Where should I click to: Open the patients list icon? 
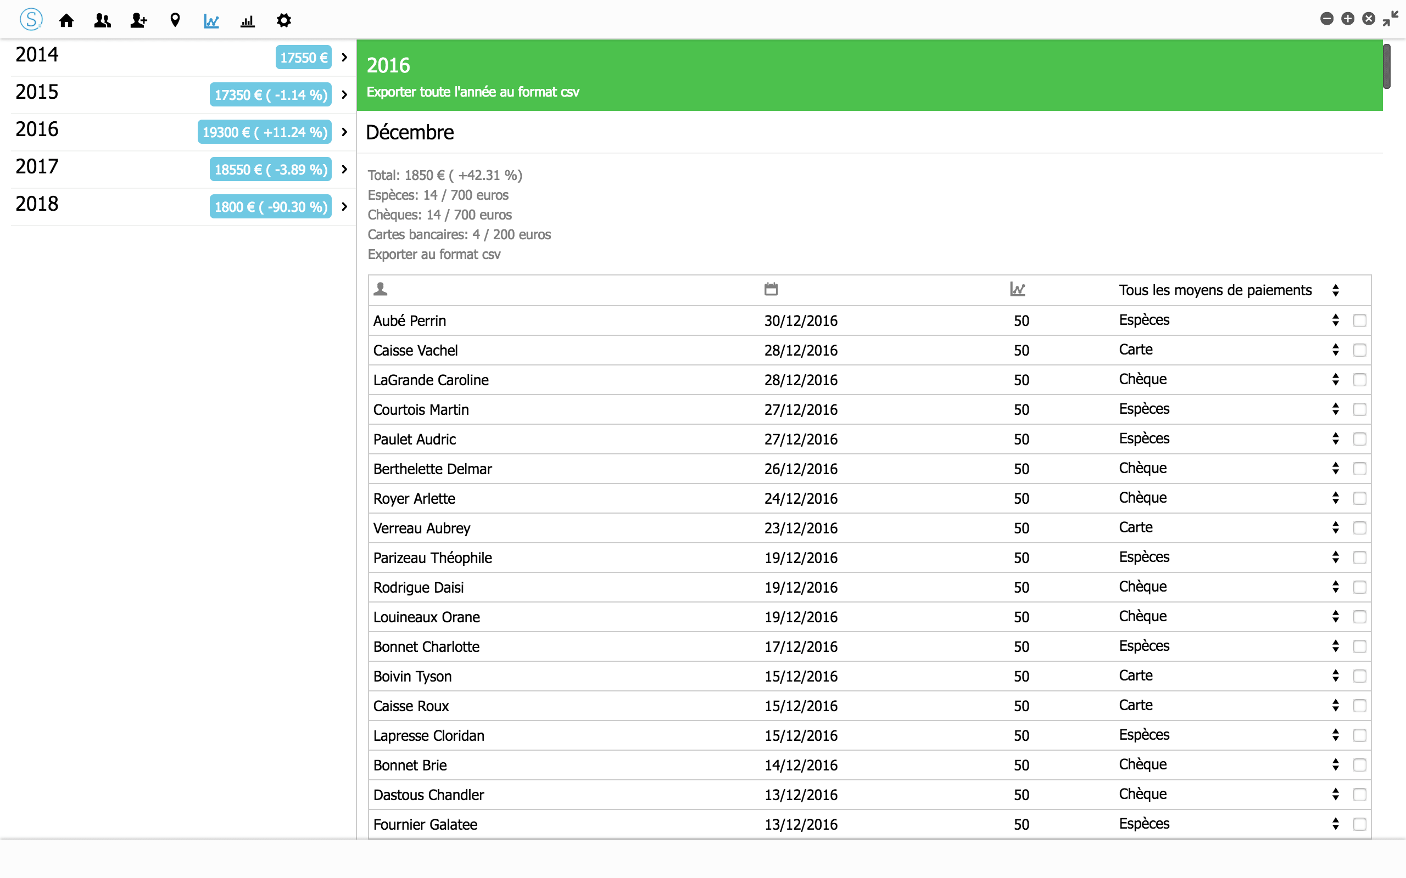[102, 21]
